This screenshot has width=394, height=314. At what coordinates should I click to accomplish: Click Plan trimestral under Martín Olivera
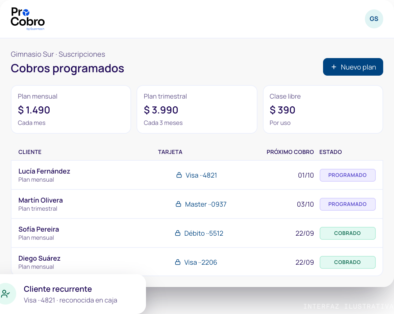38,209
